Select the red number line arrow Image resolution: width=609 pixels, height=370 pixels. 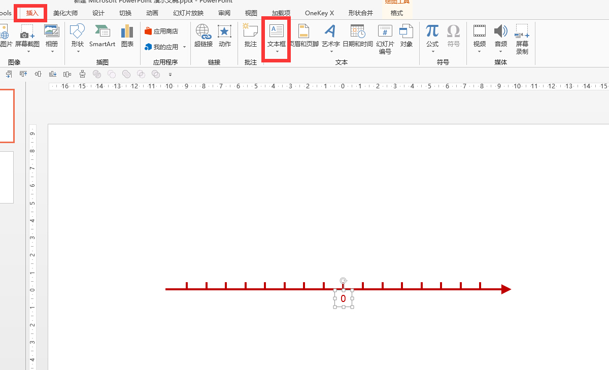pos(338,289)
